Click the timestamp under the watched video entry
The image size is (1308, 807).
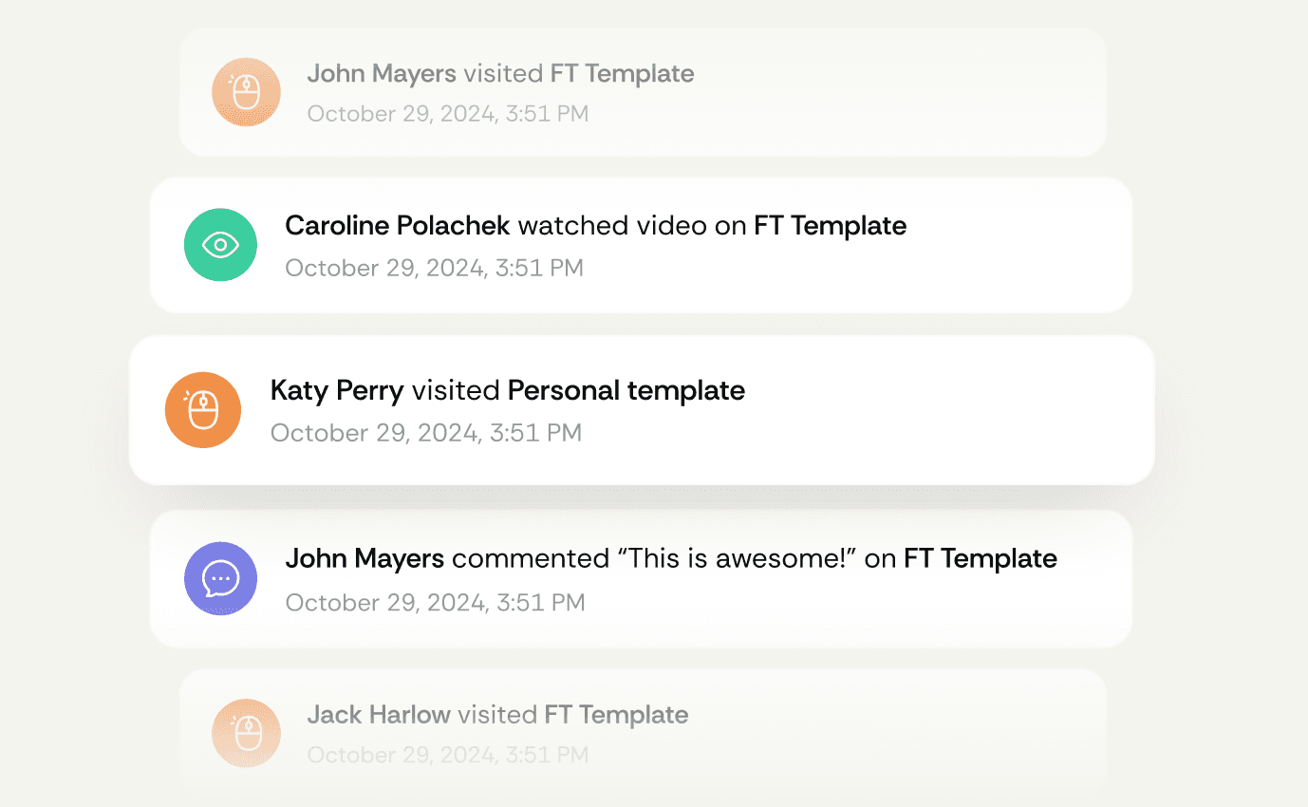click(434, 268)
